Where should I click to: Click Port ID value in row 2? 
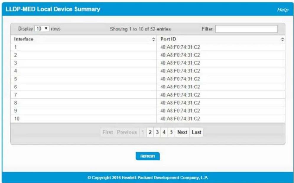[x=180, y=55]
